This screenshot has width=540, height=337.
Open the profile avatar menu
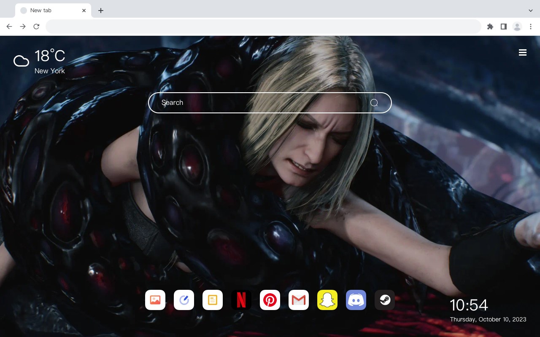point(517,27)
